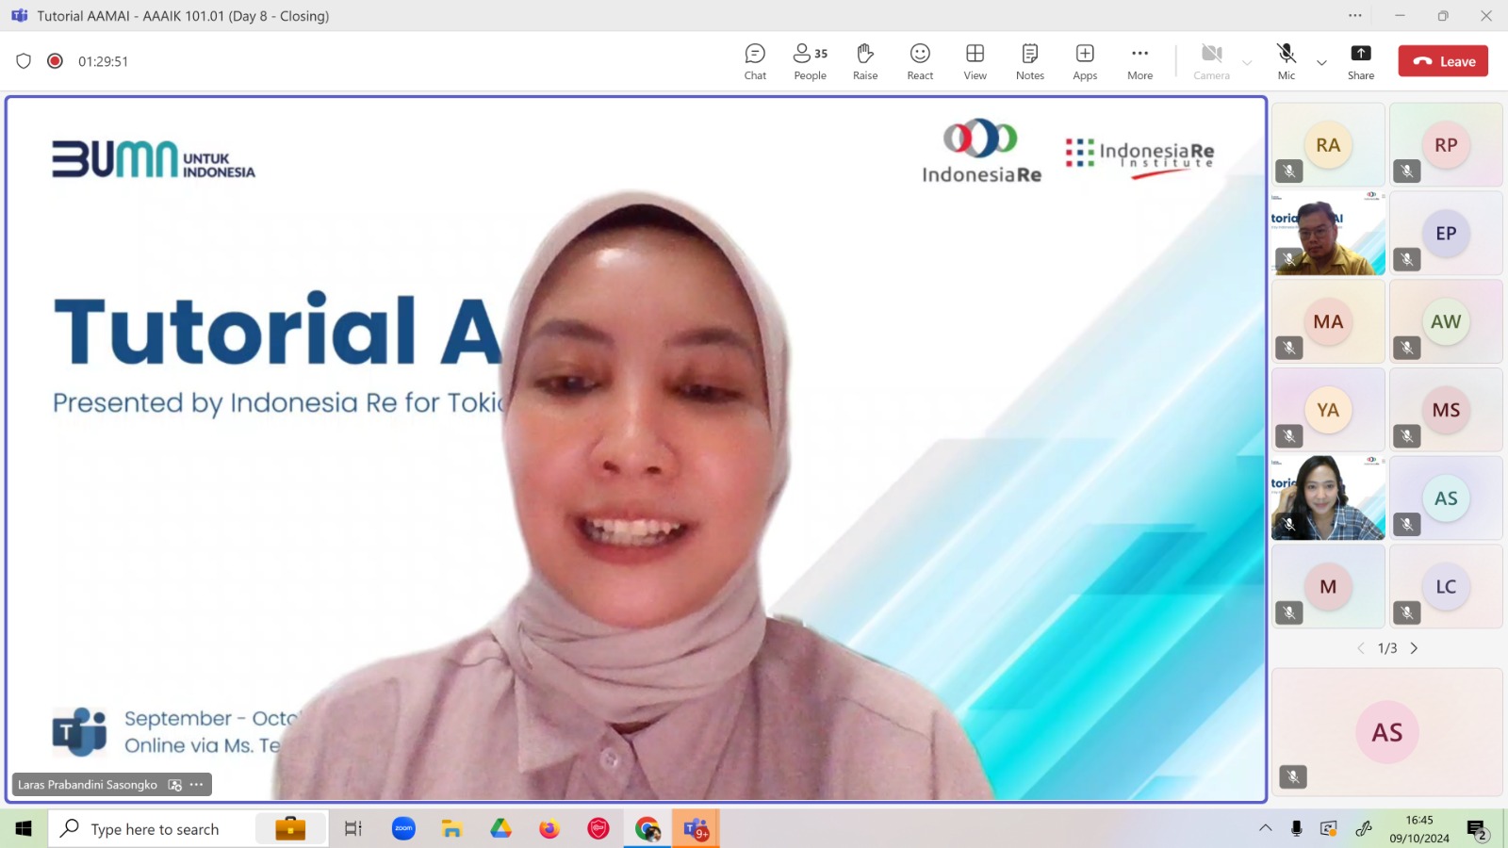Click the muted mic icon on RA tile

[1288, 171]
